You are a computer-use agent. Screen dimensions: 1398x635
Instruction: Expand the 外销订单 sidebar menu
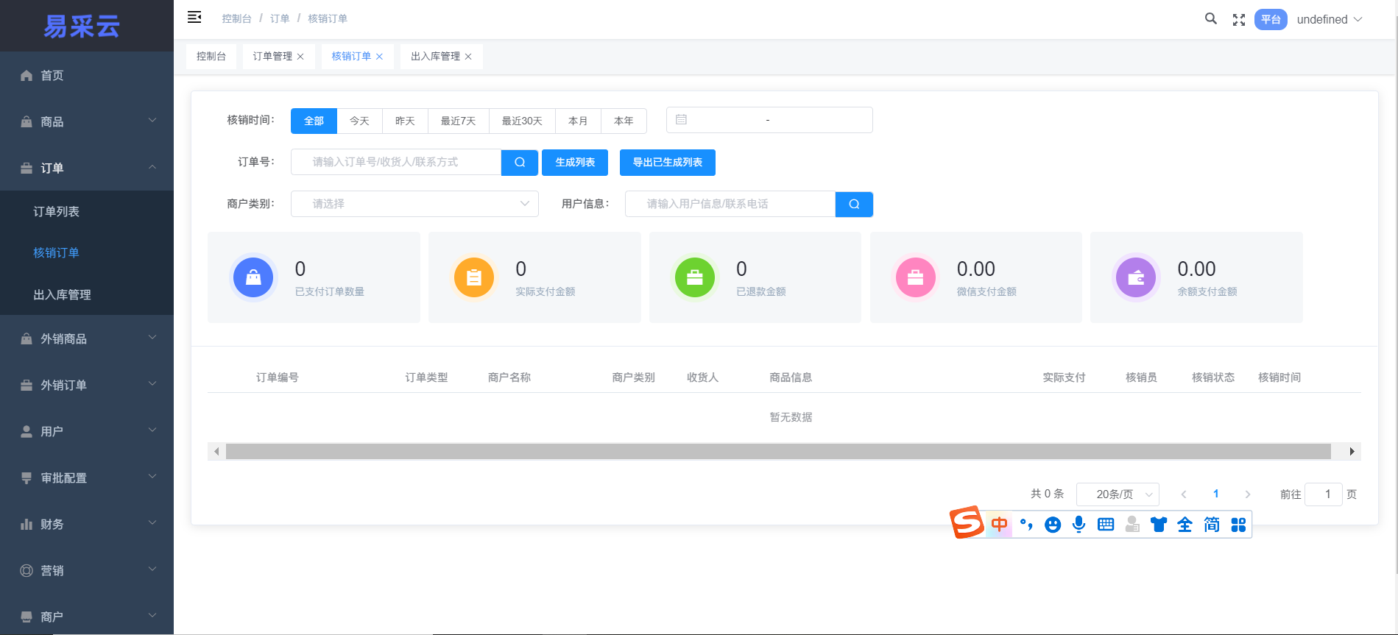coord(87,385)
